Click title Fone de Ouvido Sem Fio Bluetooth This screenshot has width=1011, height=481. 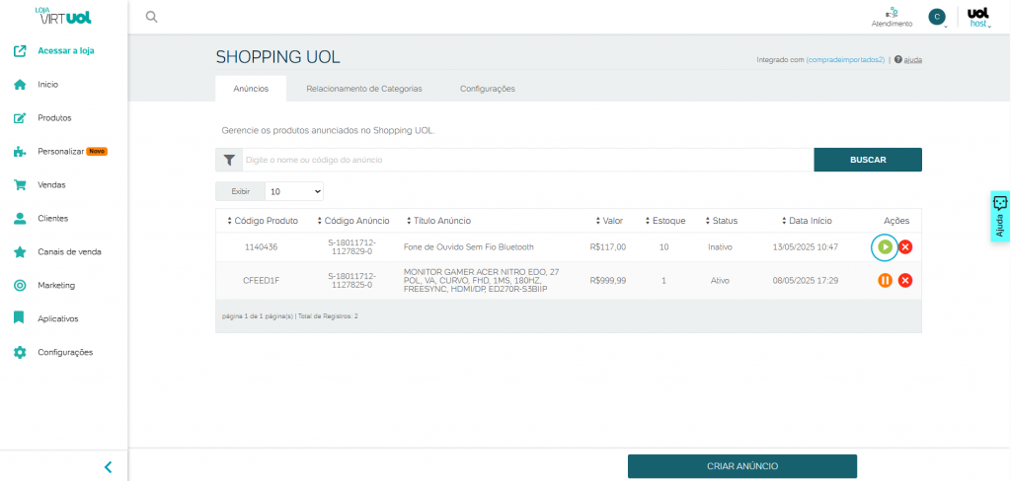click(x=469, y=246)
